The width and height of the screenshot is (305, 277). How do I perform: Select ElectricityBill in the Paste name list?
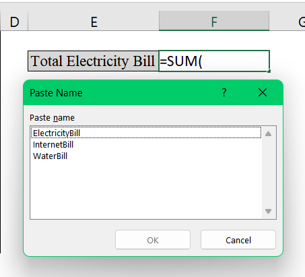click(x=146, y=133)
